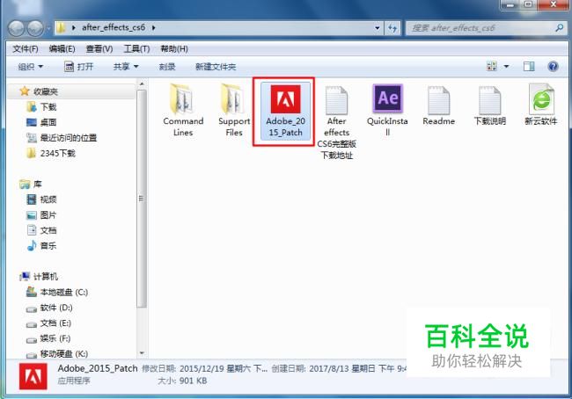Image resolution: width=572 pixels, height=399 pixels.
Task: Select the Command Lines folder icon
Action: pos(181,98)
